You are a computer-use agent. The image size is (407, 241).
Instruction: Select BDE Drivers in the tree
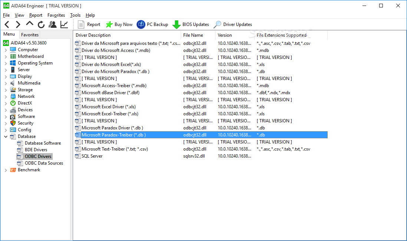pyautogui.click(x=36, y=150)
